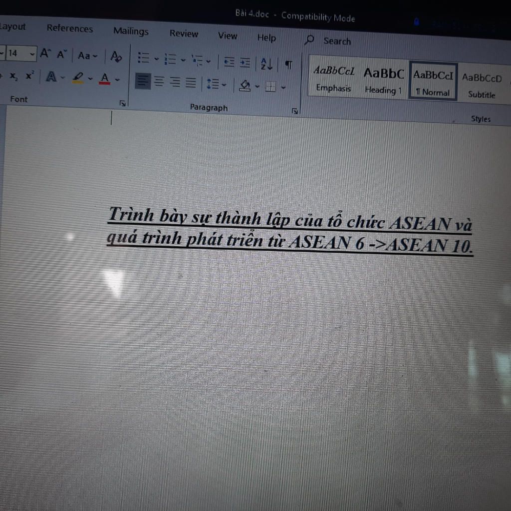Open font color dropdown arrow
The height and width of the screenshot is (511, 511).
[117, 79]
